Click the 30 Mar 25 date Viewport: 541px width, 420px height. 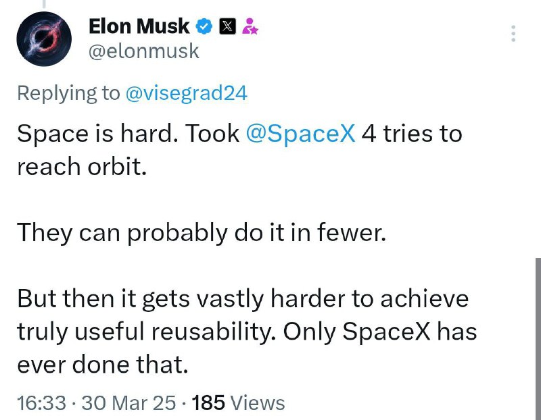click(128, 402)
